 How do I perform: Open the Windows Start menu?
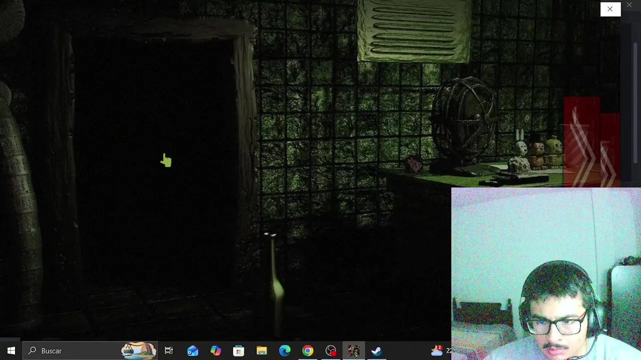point(11,350)
